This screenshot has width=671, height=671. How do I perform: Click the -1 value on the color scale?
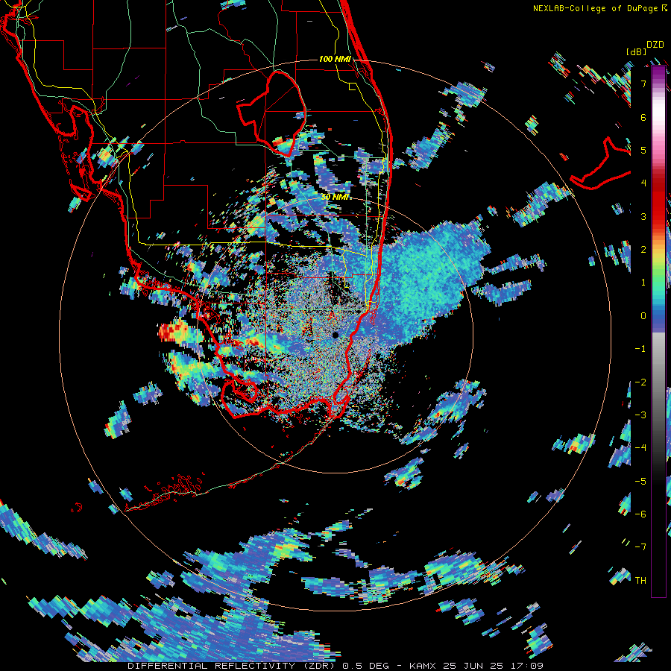640,349
